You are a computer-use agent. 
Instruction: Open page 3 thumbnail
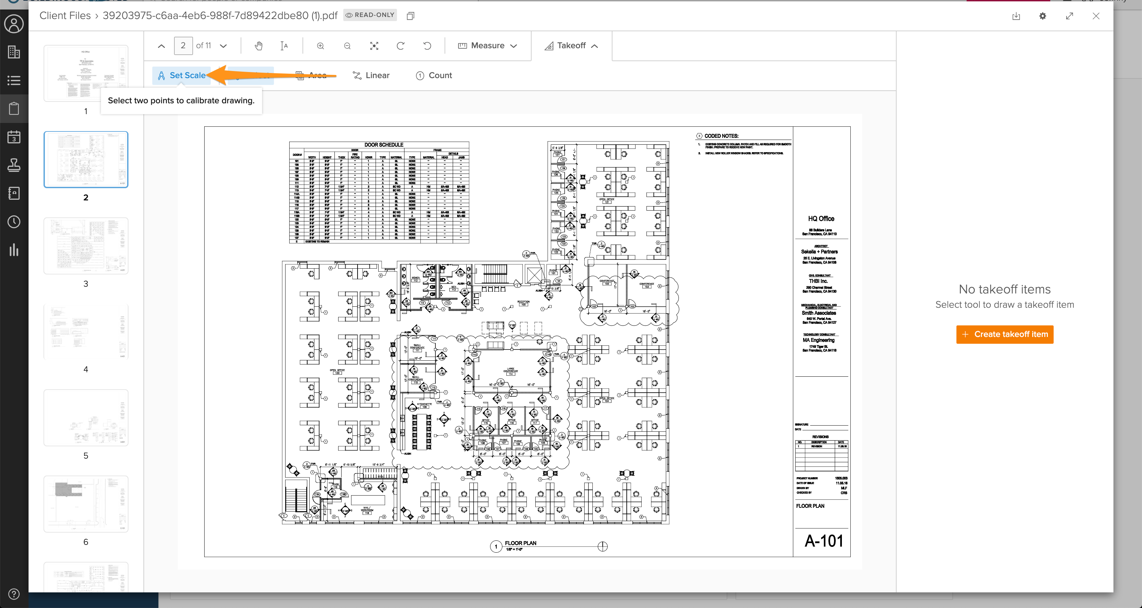pos(86,246)
